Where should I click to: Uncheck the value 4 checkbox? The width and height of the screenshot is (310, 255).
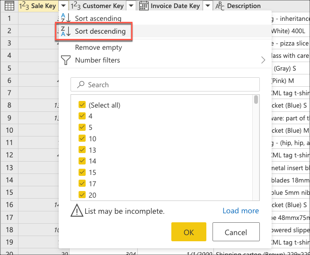[82, 116]
